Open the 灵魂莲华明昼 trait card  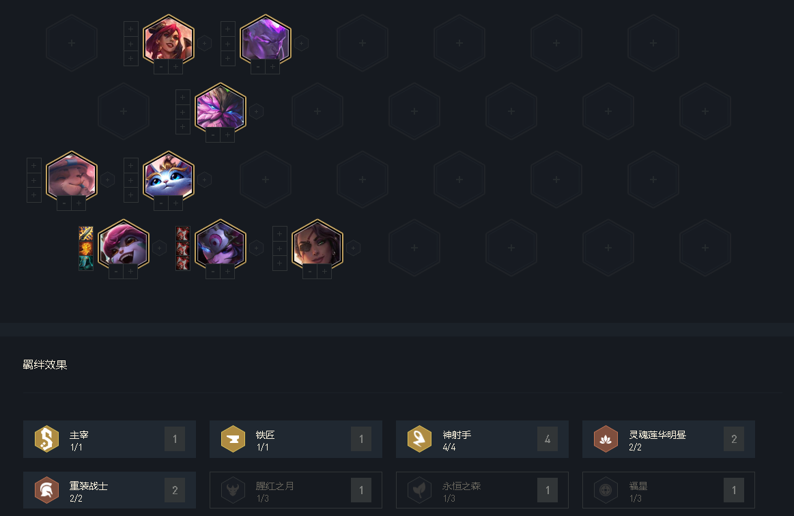(x=668, y=439)
